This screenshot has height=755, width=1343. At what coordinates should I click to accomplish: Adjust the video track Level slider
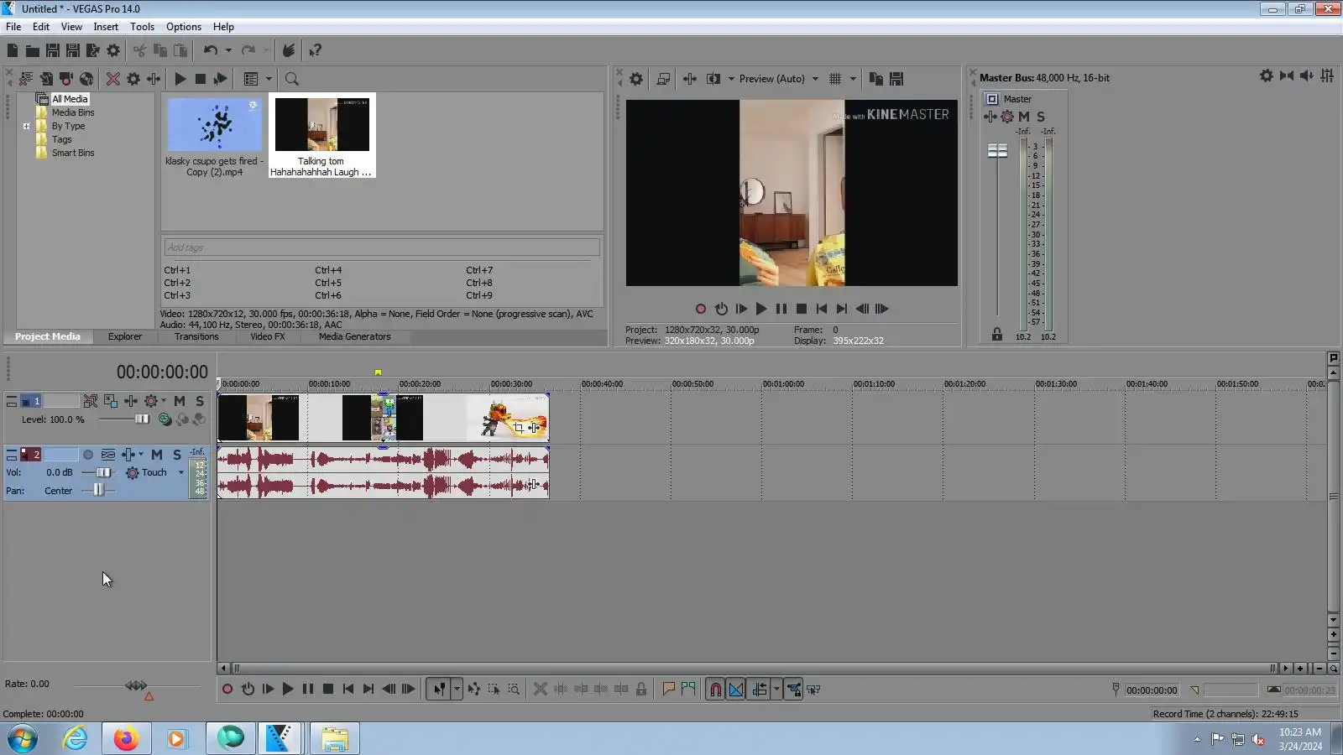pos(142,419)
